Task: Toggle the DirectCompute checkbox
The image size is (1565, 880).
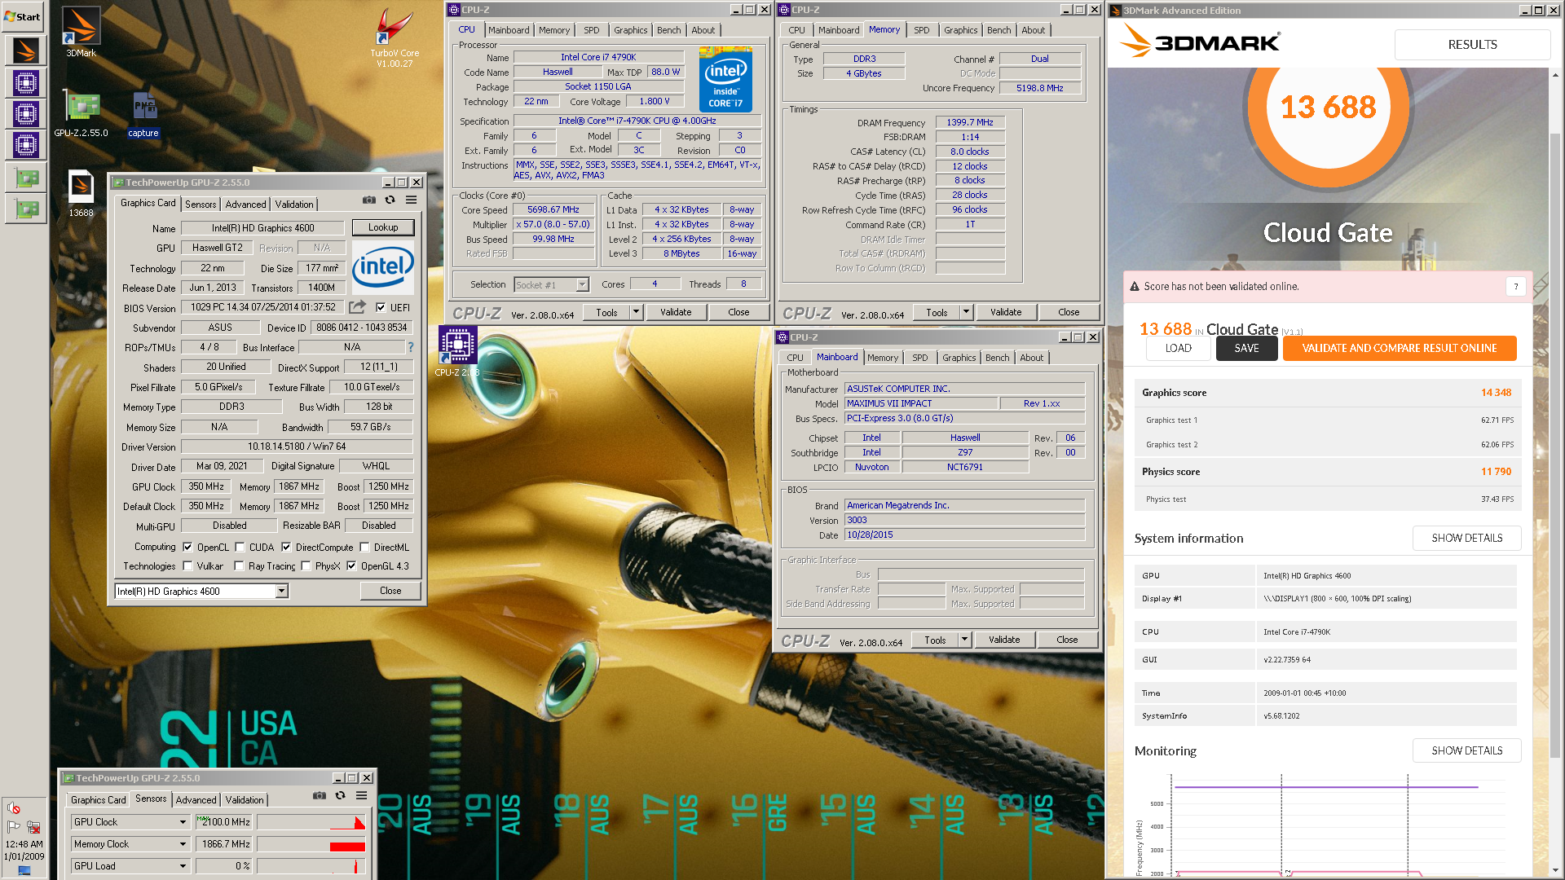Action: pos(286,547)
